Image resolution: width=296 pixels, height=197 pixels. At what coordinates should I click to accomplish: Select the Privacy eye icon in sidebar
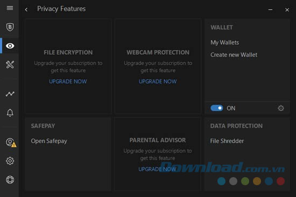[x=10, y=46]
